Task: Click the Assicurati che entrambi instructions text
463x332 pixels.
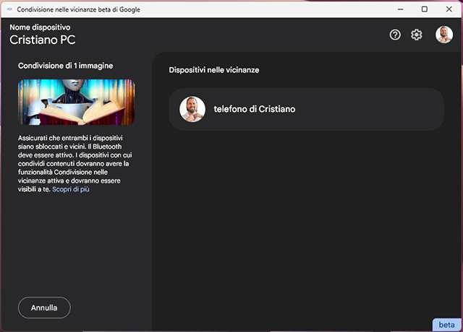Action: pyautogui.click(x=75, y=164)
